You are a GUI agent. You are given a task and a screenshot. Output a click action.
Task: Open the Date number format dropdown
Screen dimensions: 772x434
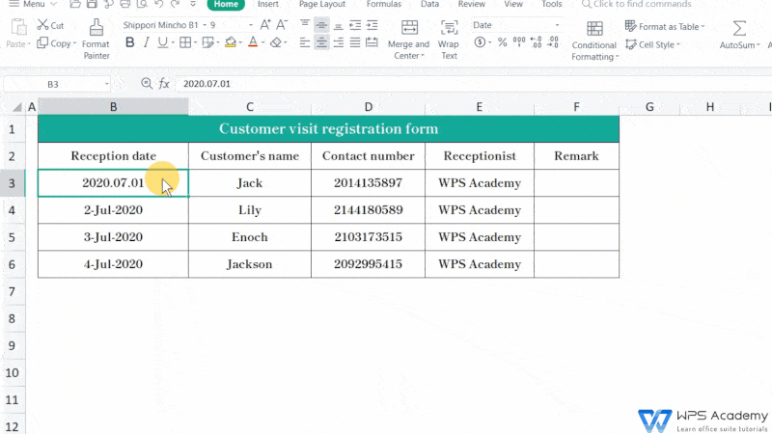coord(557,25)
